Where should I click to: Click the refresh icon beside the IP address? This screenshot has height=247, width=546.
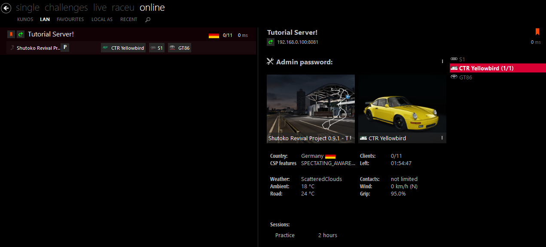(x=271, y=42)
